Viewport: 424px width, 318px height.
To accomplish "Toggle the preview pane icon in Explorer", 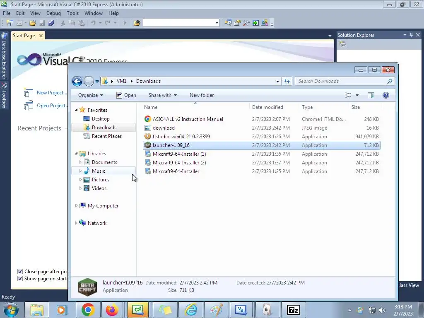I will coord(371,95).
